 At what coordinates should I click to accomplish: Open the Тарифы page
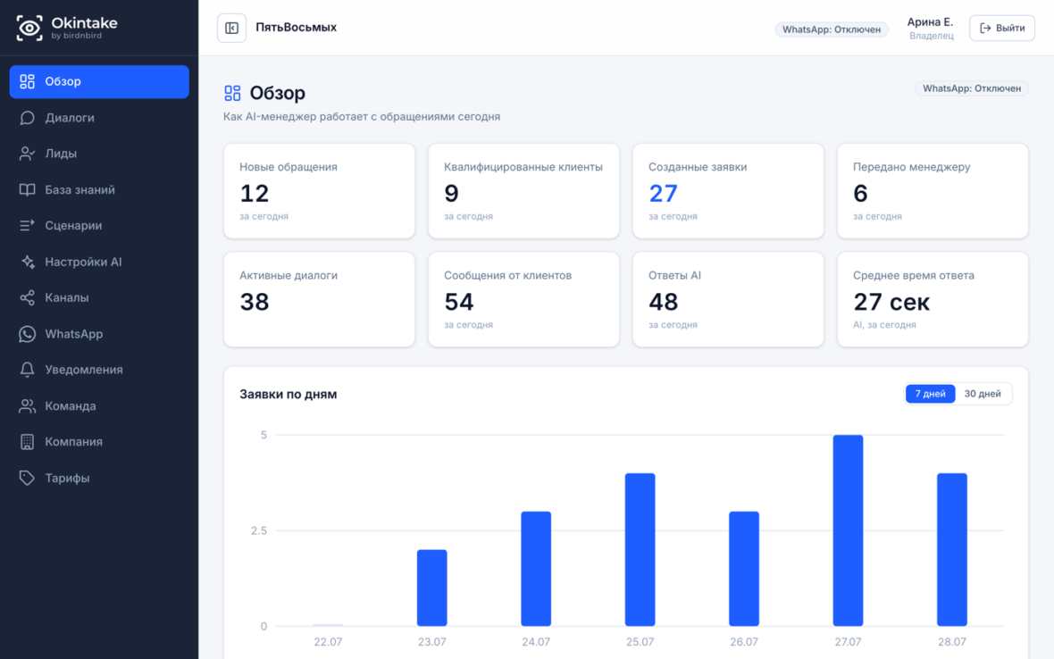pyautogui.click(x=99, y=478)
